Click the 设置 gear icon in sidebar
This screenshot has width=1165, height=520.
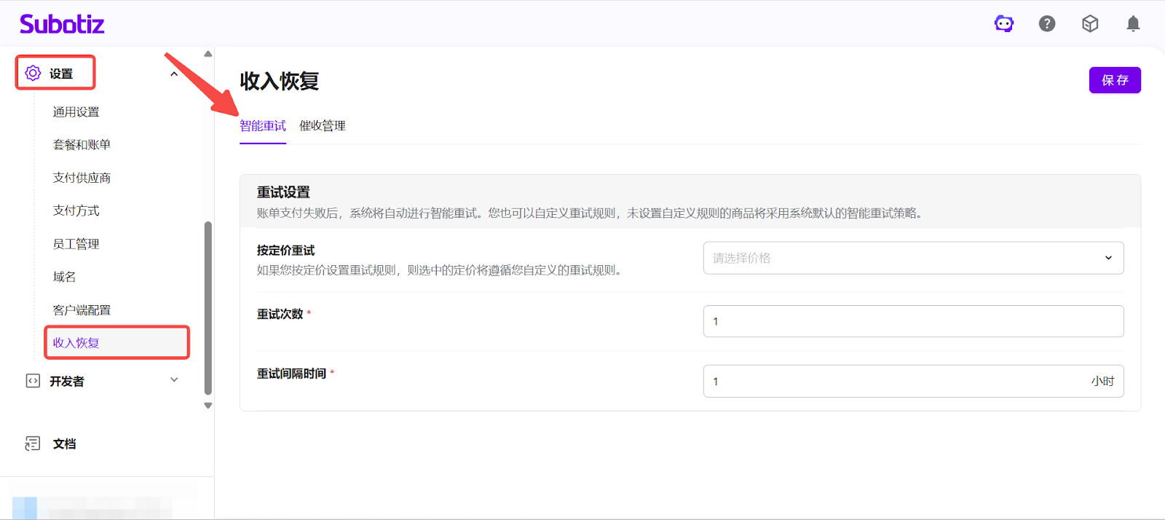(33, 73)
